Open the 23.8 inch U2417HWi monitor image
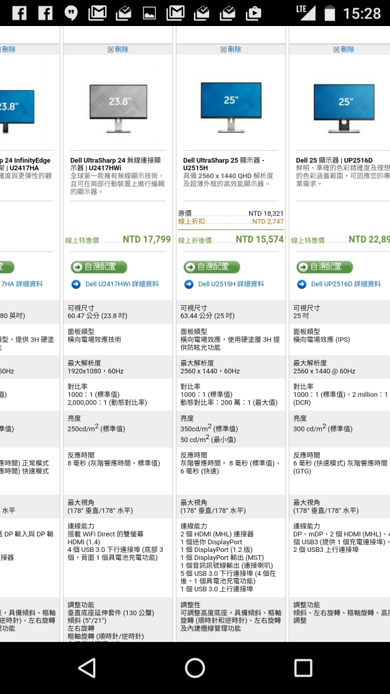390x694 pixels. (x=118, y=108)
